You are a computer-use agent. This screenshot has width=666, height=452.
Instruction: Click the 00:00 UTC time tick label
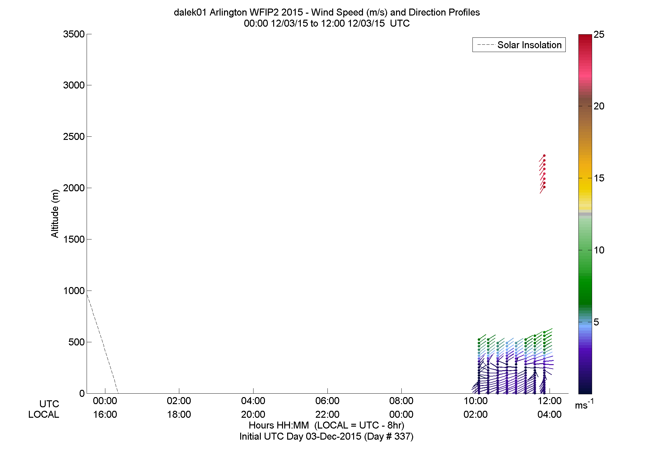(x=105, y=401)
